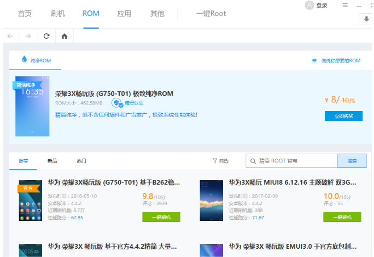
Task: Open the 首页 tab
Action: point(25,14)
